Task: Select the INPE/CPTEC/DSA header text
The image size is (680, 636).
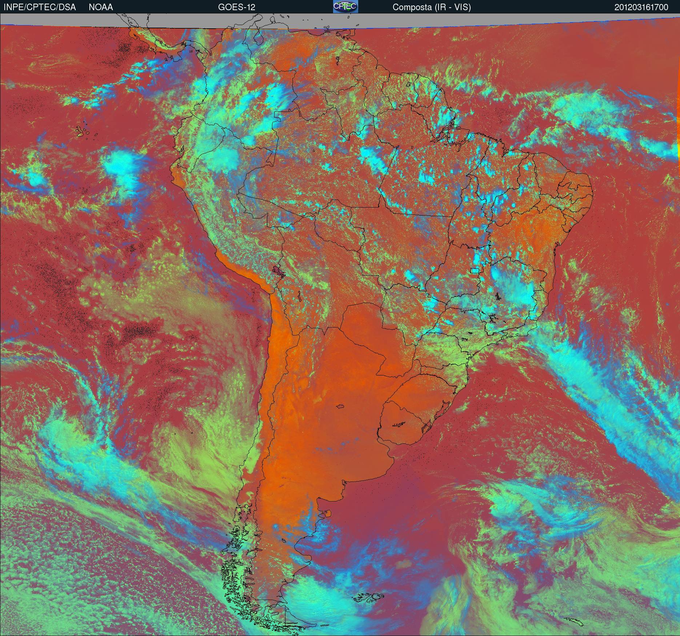Action: (x=40, y=7)
